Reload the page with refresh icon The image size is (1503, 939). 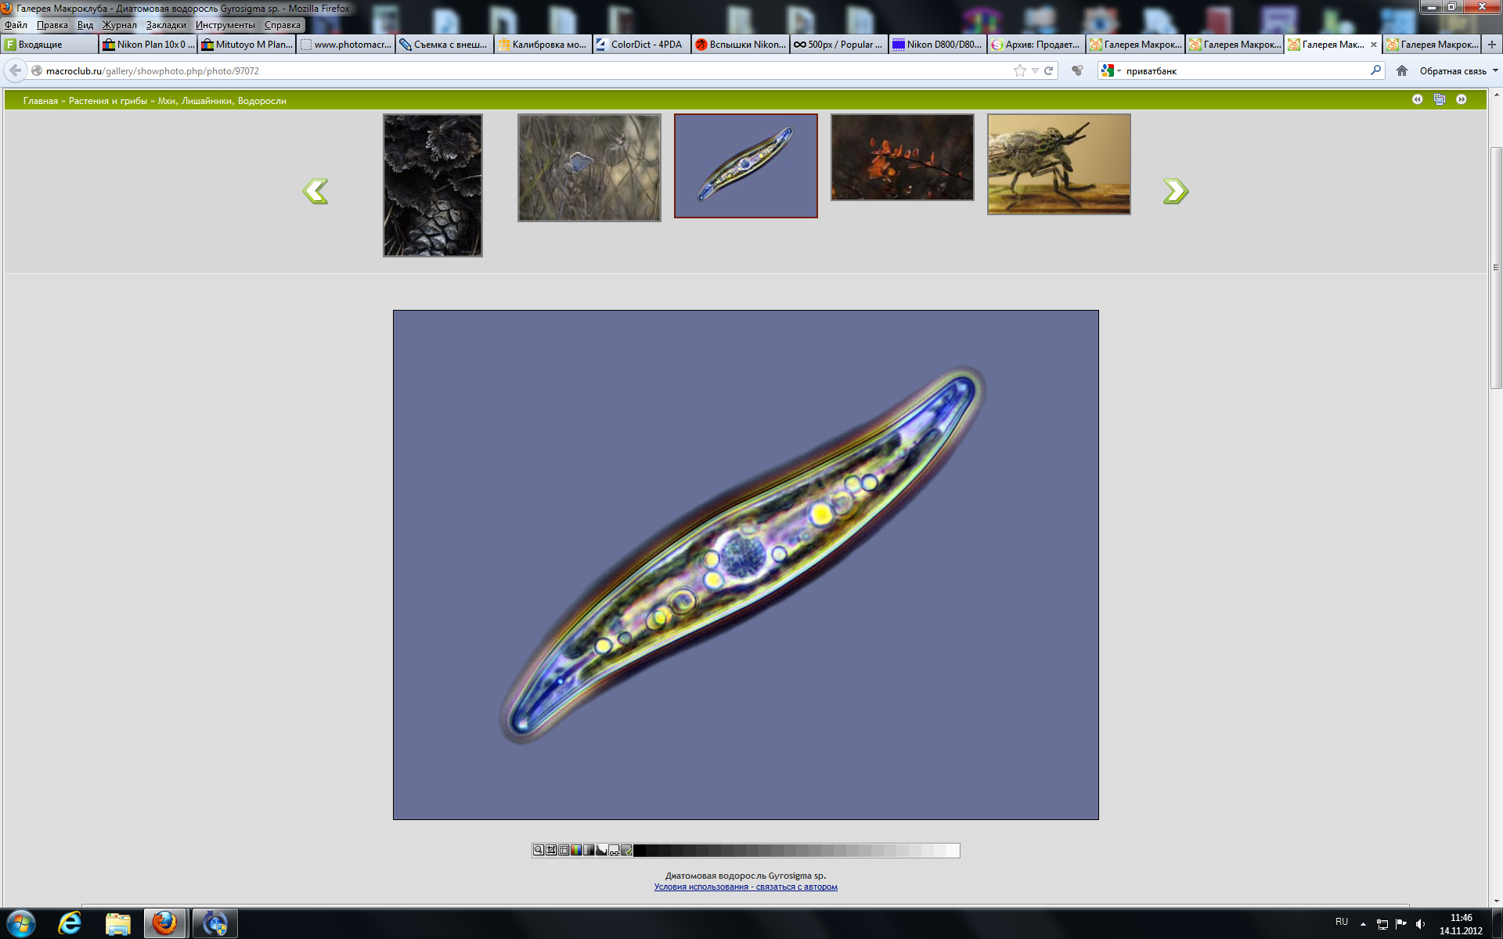pyautogui.click(x=1049, y=70)
